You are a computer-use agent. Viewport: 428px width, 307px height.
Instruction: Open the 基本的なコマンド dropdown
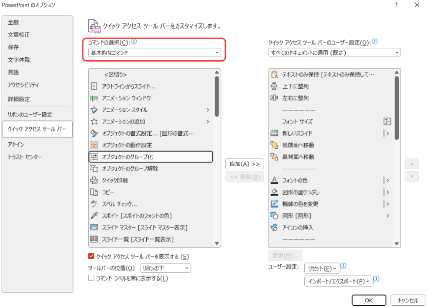tap(155, 52)
